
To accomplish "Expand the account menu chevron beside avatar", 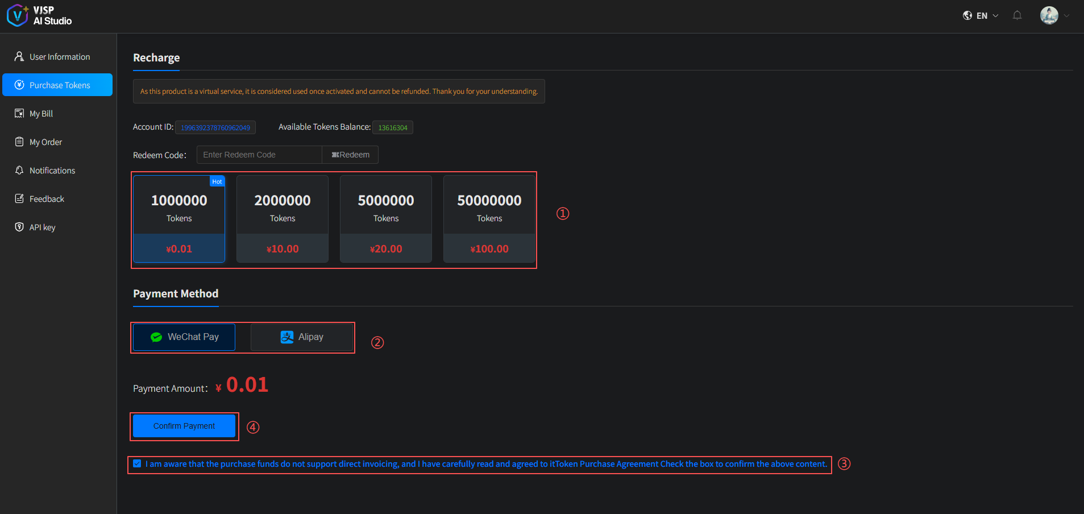I will pyautogui.click(x=1067, y=15).
